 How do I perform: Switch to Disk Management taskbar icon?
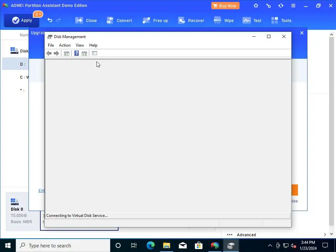pos(231,245)
